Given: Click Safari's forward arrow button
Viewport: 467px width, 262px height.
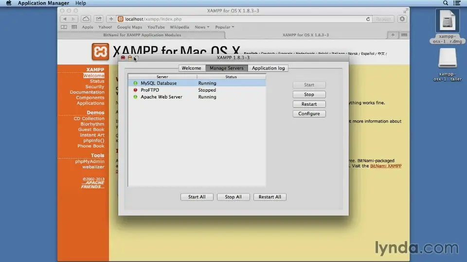Looking at the screenshot, I should (73, 19).
